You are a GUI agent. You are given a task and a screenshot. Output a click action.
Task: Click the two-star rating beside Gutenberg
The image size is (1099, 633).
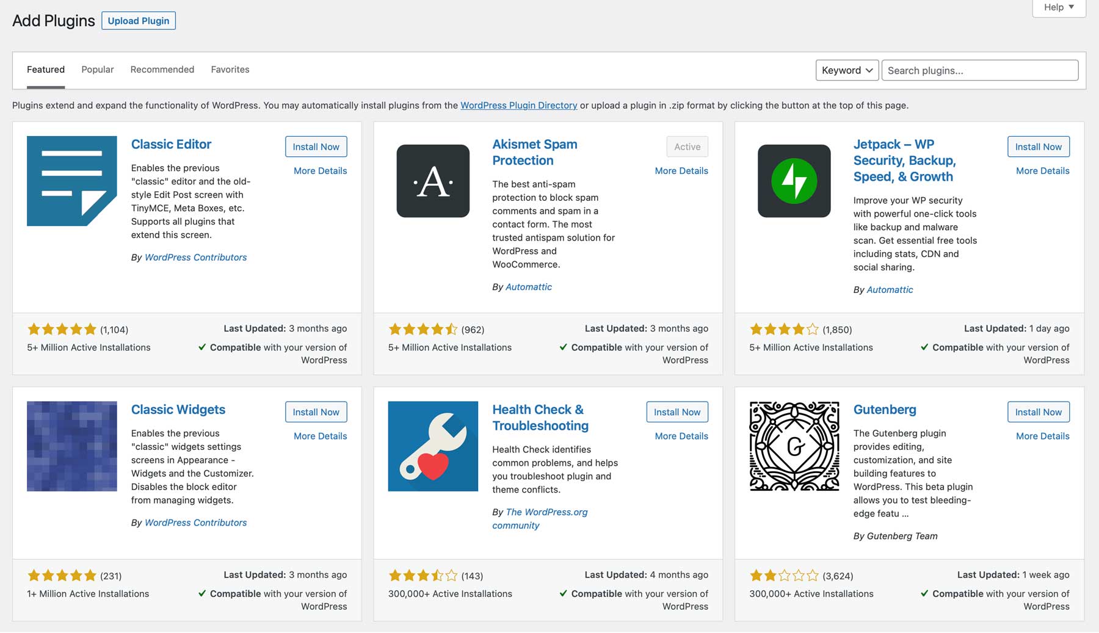pyautogui.click(x=783, y=575)
